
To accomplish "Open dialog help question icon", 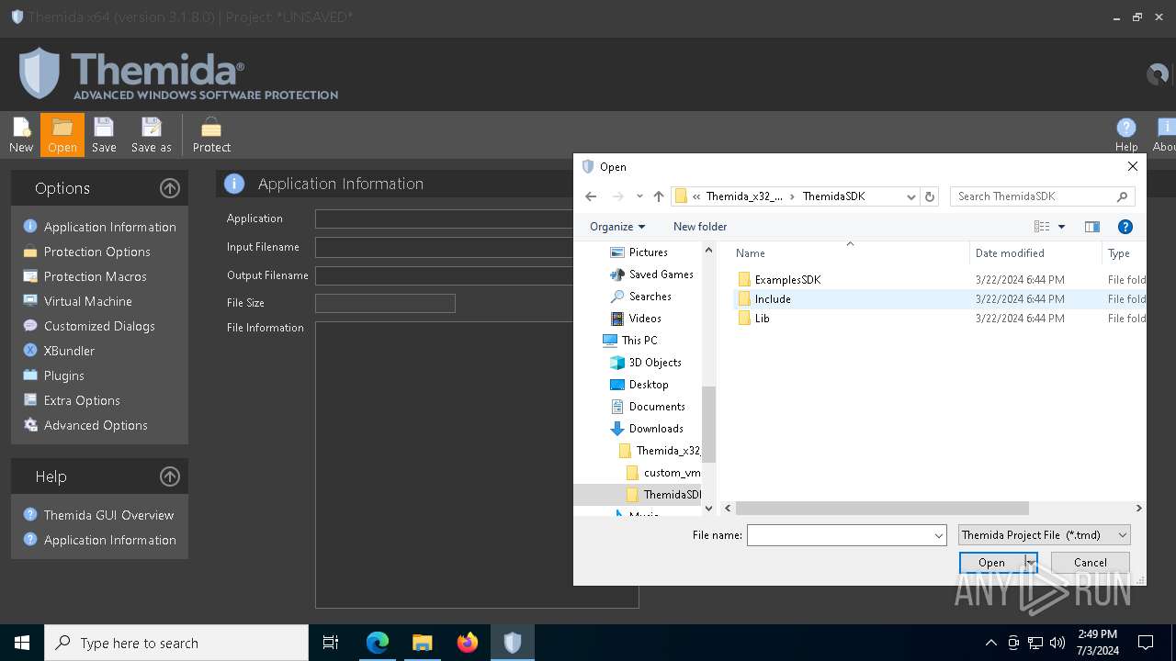I will point(1125,227).
